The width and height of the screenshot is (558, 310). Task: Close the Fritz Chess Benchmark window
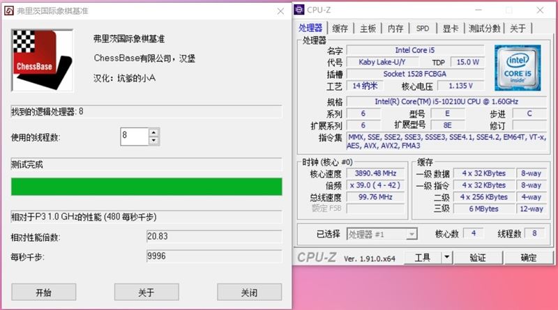click(280, 11)
